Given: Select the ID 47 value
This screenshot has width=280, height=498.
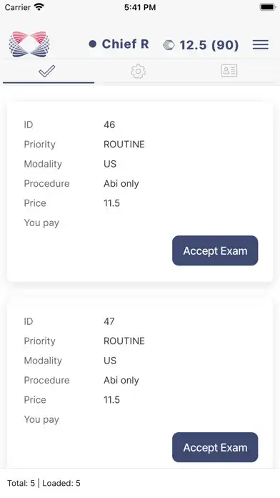Looking at the screenshot, I should pyautogui.click(x=109, y=321).
